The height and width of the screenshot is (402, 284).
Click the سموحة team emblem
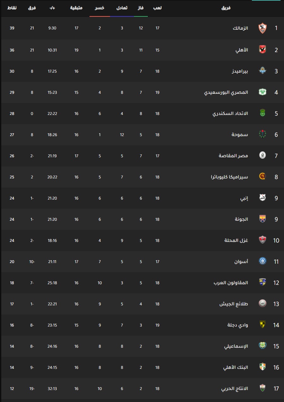(262, 135)
